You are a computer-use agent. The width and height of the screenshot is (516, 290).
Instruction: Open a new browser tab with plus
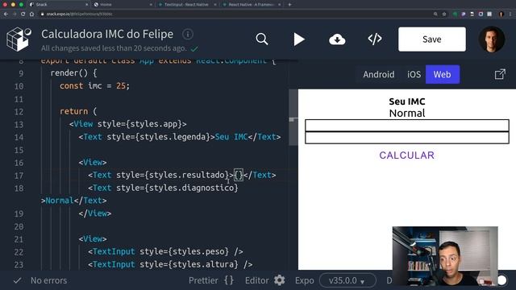pyautogui.click(x=289, y=5)
